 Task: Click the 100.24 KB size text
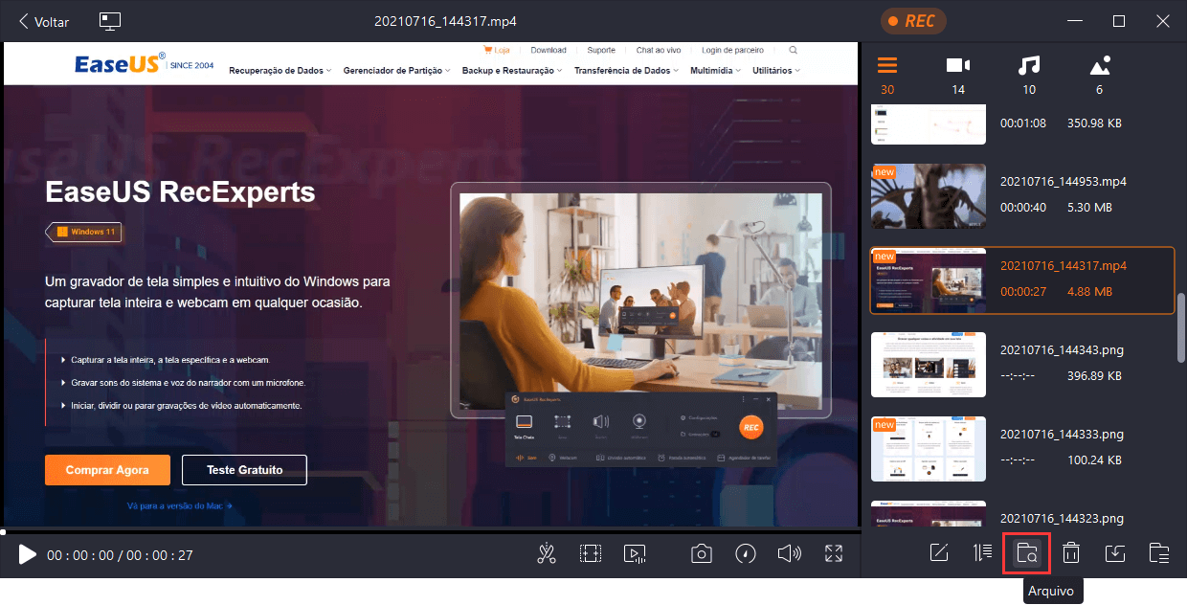click(1094, 459)
